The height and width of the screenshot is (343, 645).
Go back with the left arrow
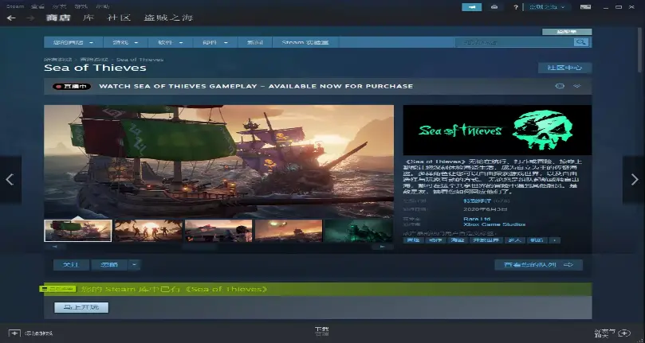pos(11,18)
